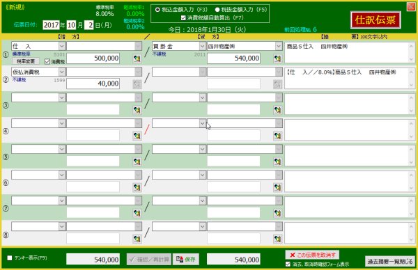Click 過去摘要一覧閉じる button

point(390,262)
